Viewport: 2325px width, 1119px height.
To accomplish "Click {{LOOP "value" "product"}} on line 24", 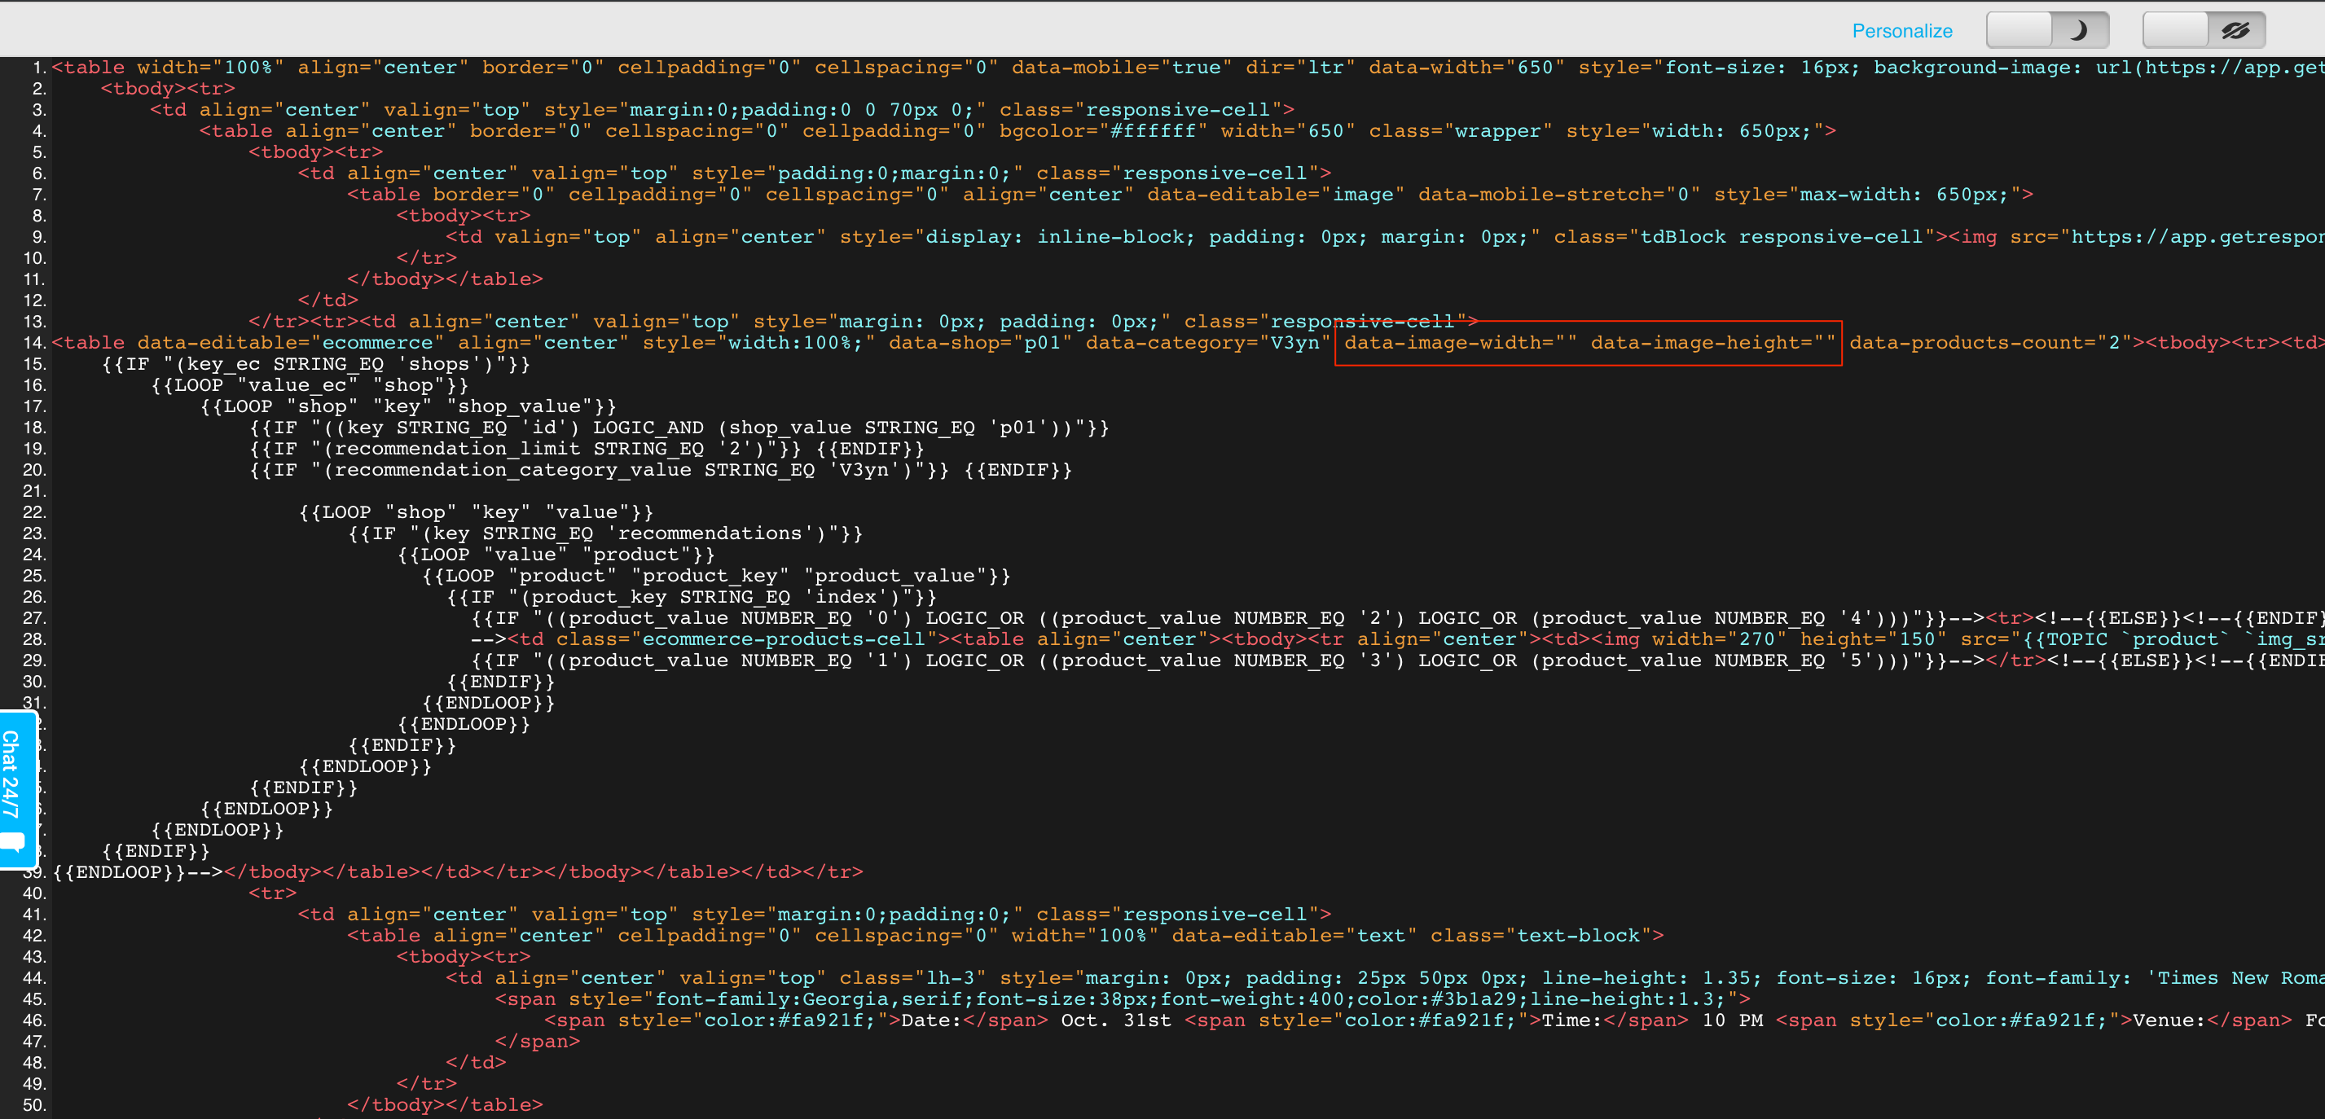I will click(x=556, y=555).
